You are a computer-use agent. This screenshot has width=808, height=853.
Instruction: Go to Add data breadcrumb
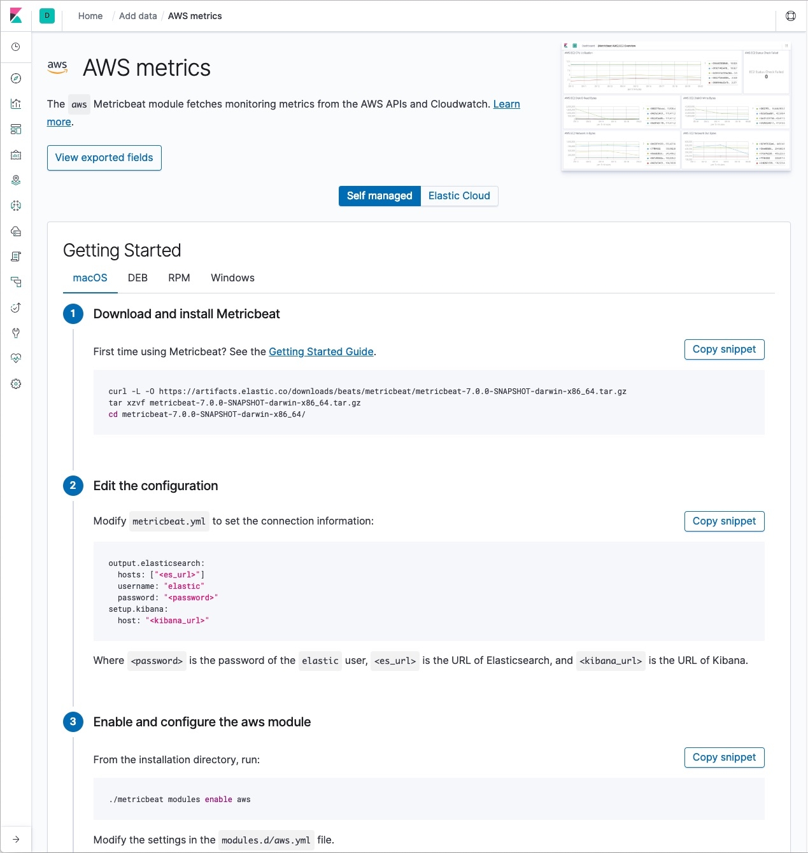coord(138,16)
